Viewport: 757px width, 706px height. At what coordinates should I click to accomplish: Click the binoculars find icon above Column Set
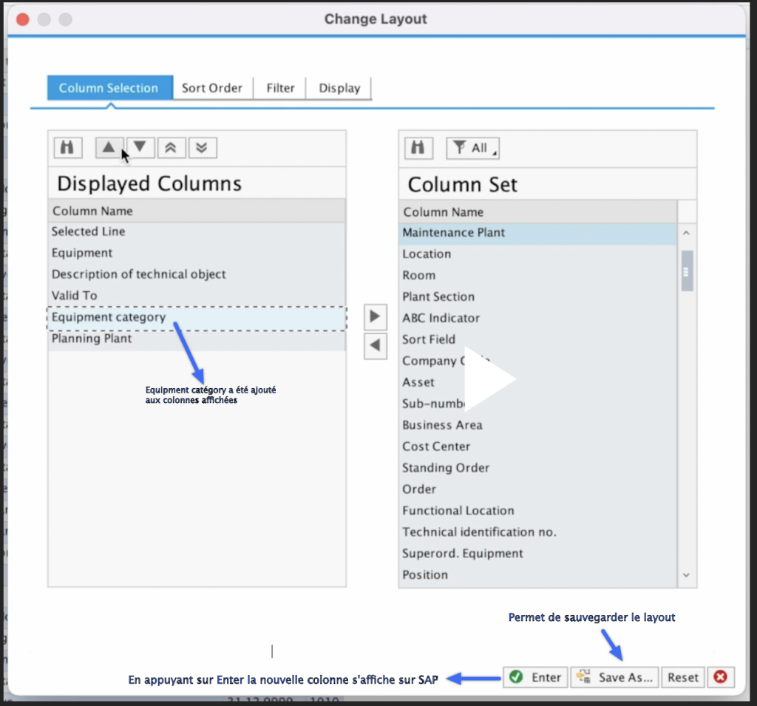418,148
